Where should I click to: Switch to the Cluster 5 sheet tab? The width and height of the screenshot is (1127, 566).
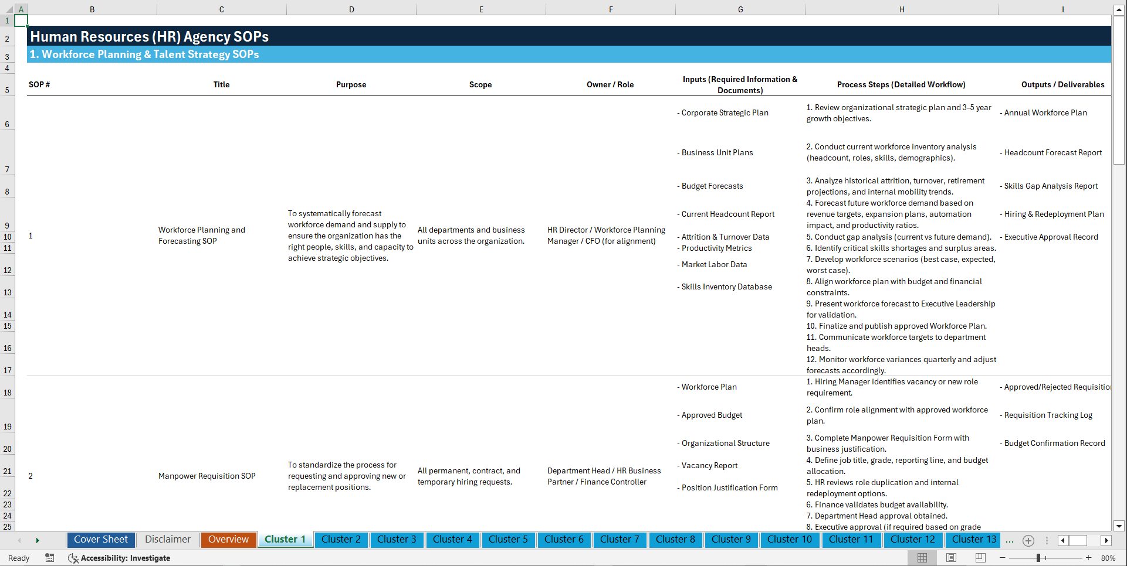coord(508,539)
